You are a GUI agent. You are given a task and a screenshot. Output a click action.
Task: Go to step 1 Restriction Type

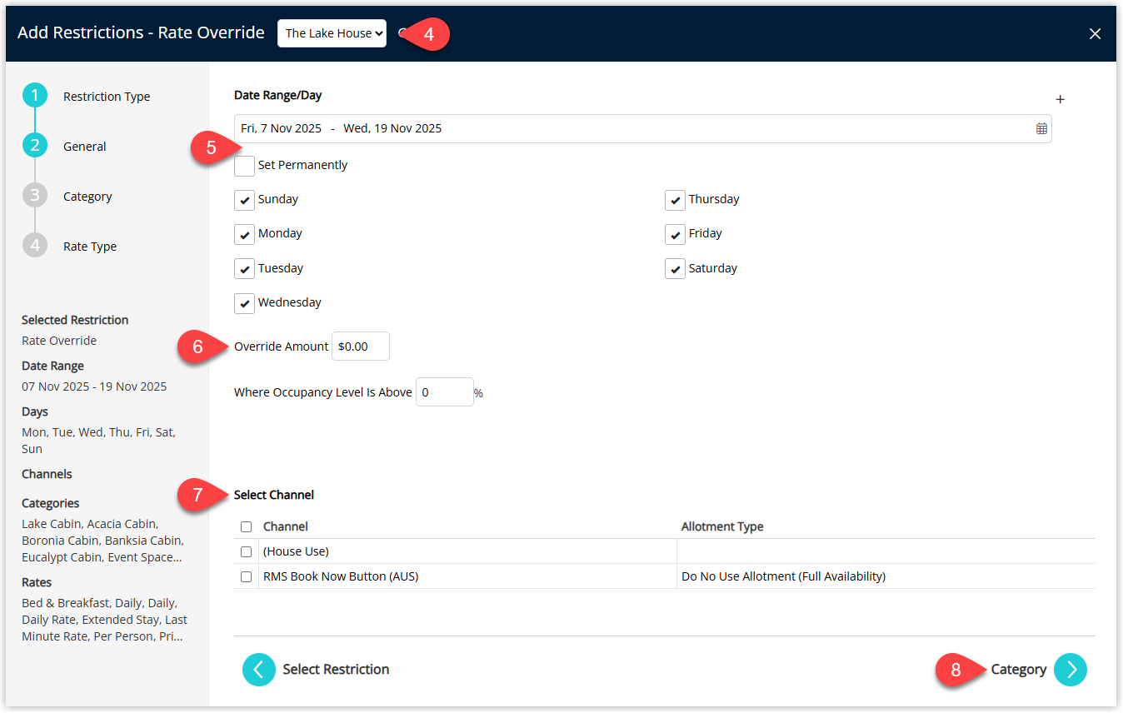tap(35, 97)
